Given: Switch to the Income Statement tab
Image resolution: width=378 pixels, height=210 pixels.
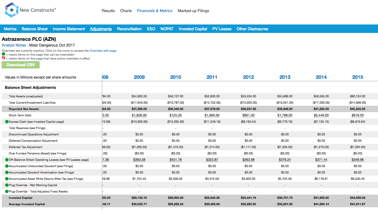Looking at the screenshot, I should click(69, 29).
